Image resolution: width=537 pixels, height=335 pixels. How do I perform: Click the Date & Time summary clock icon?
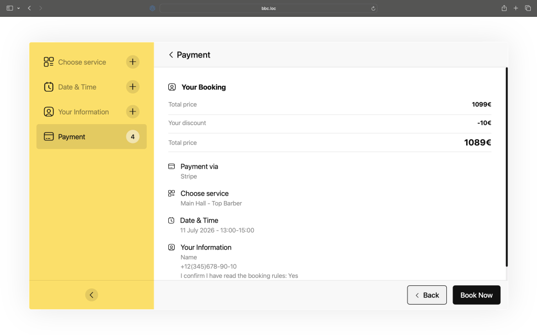[x=171, y=220]
